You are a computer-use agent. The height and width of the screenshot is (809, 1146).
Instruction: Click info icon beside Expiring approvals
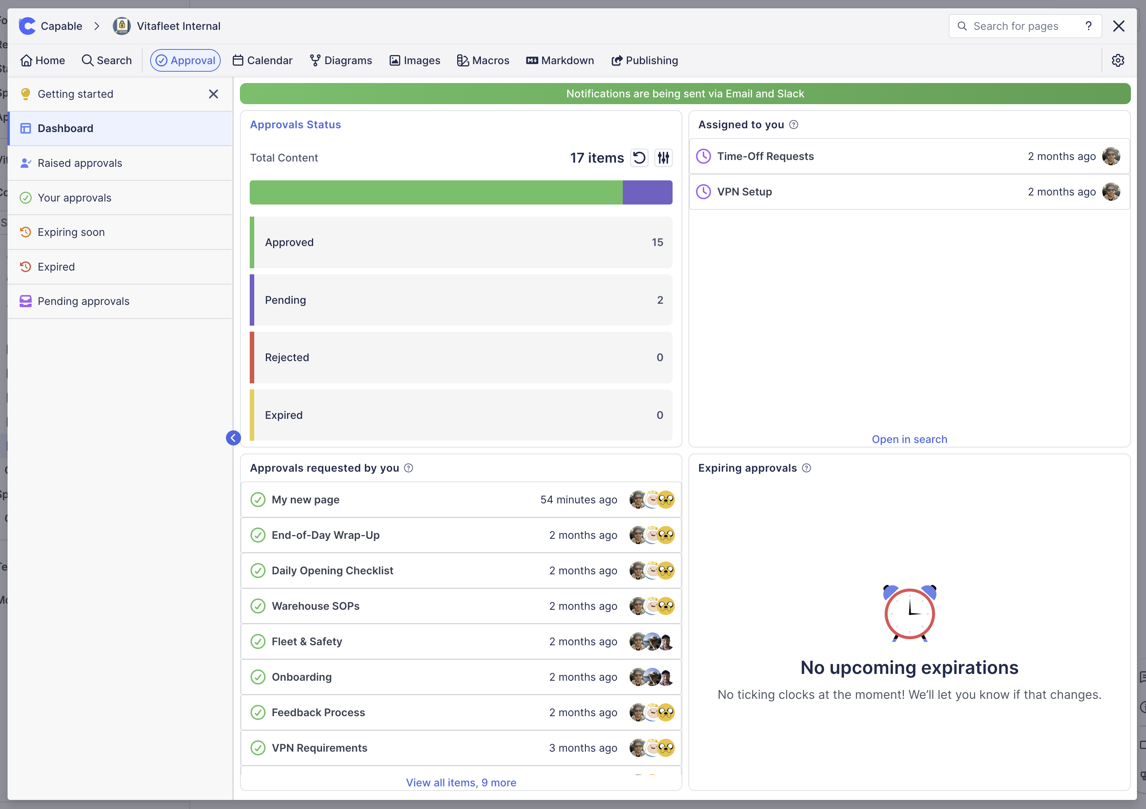coord(807,468)
